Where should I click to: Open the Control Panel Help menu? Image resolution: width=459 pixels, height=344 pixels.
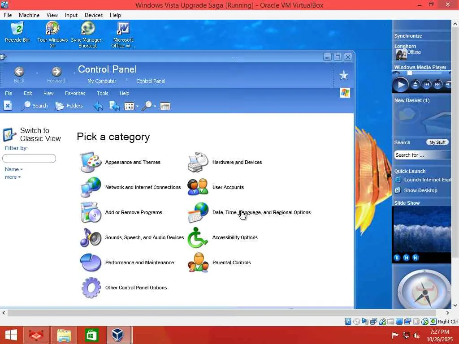(x=125, y=93)
